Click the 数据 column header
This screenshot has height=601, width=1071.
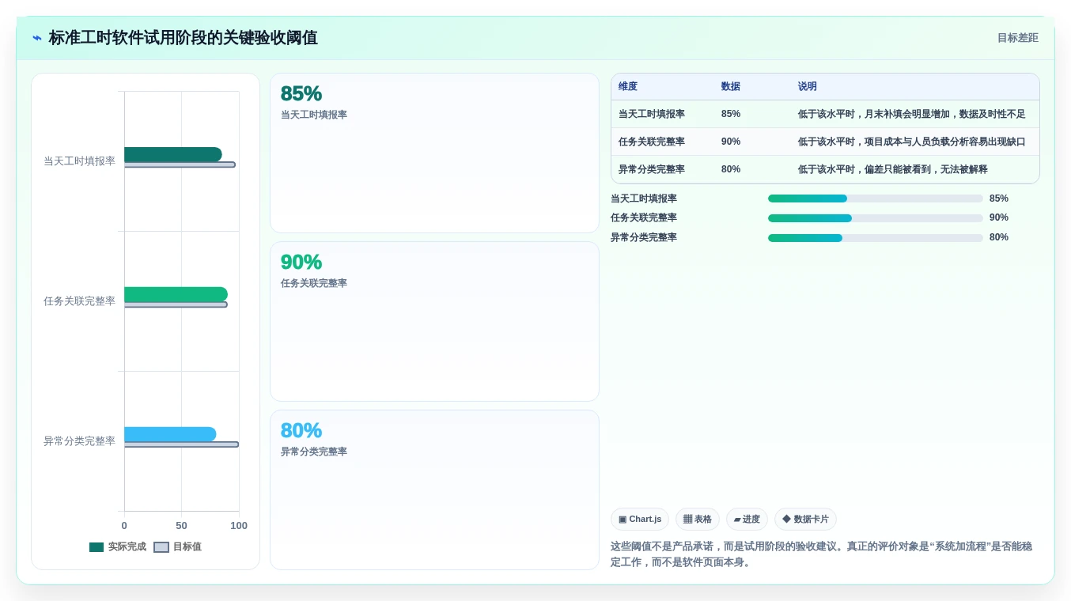(731, 86)
